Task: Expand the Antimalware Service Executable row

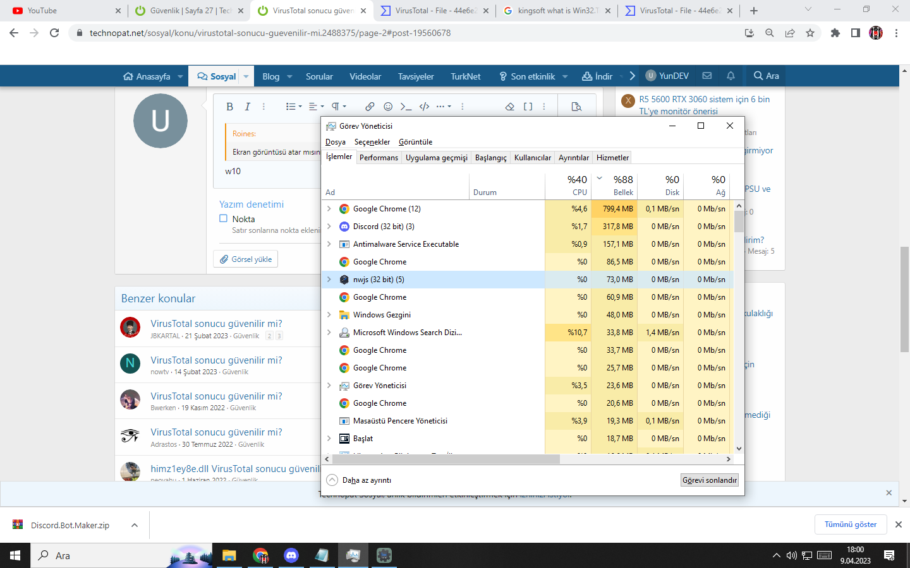Action: 329,244
